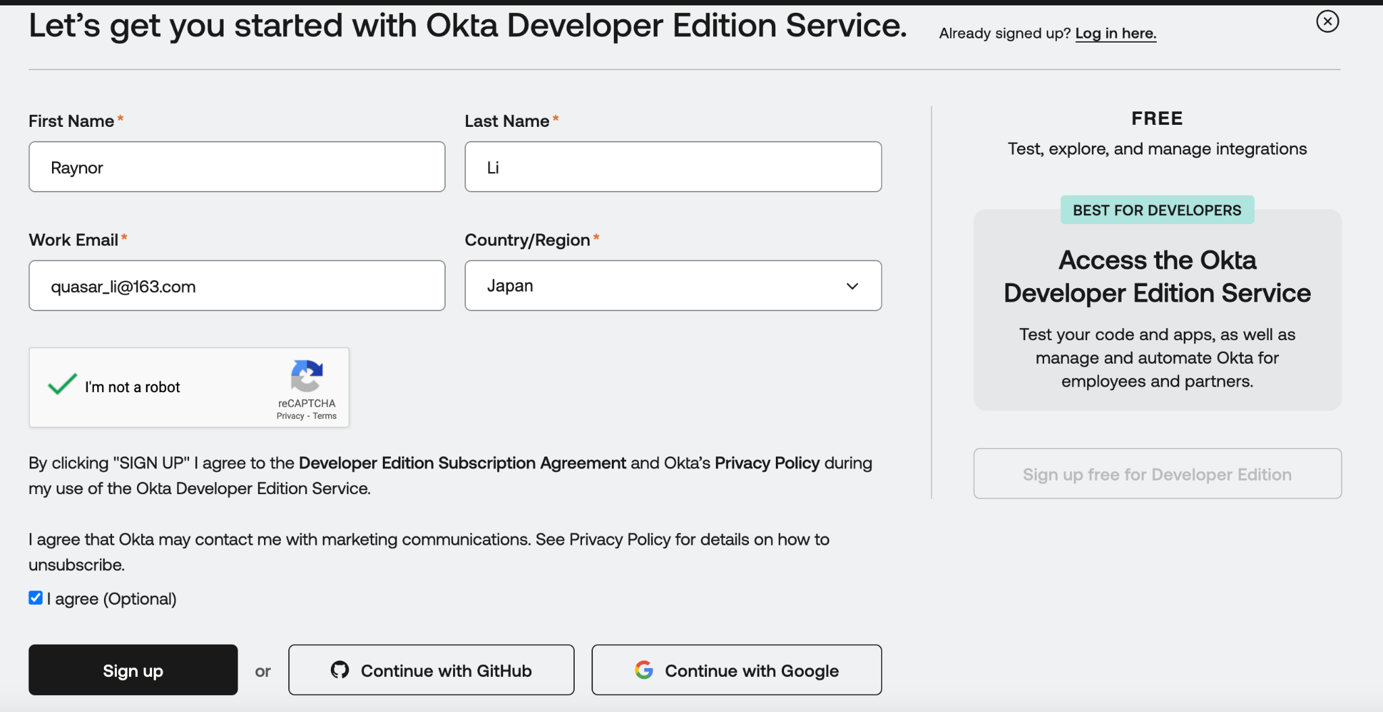Screen dimensions: 1383x712
Task: Close the signup dialog with X icon
Action: click(x=1327, y=22)
